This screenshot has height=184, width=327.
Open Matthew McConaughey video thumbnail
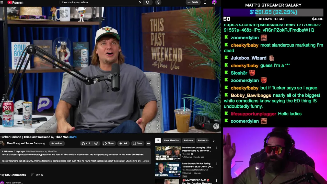168,153
